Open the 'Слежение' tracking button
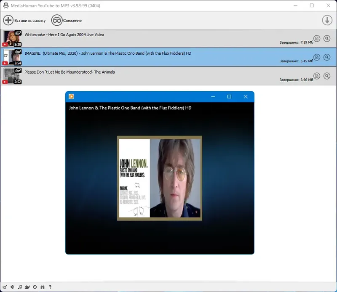 pos(67,20)
